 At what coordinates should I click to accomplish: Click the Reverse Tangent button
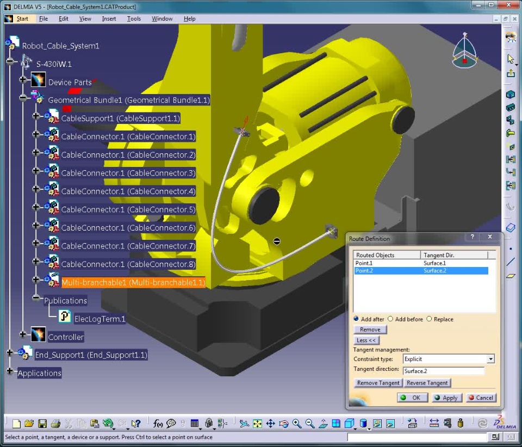[427, 383]
